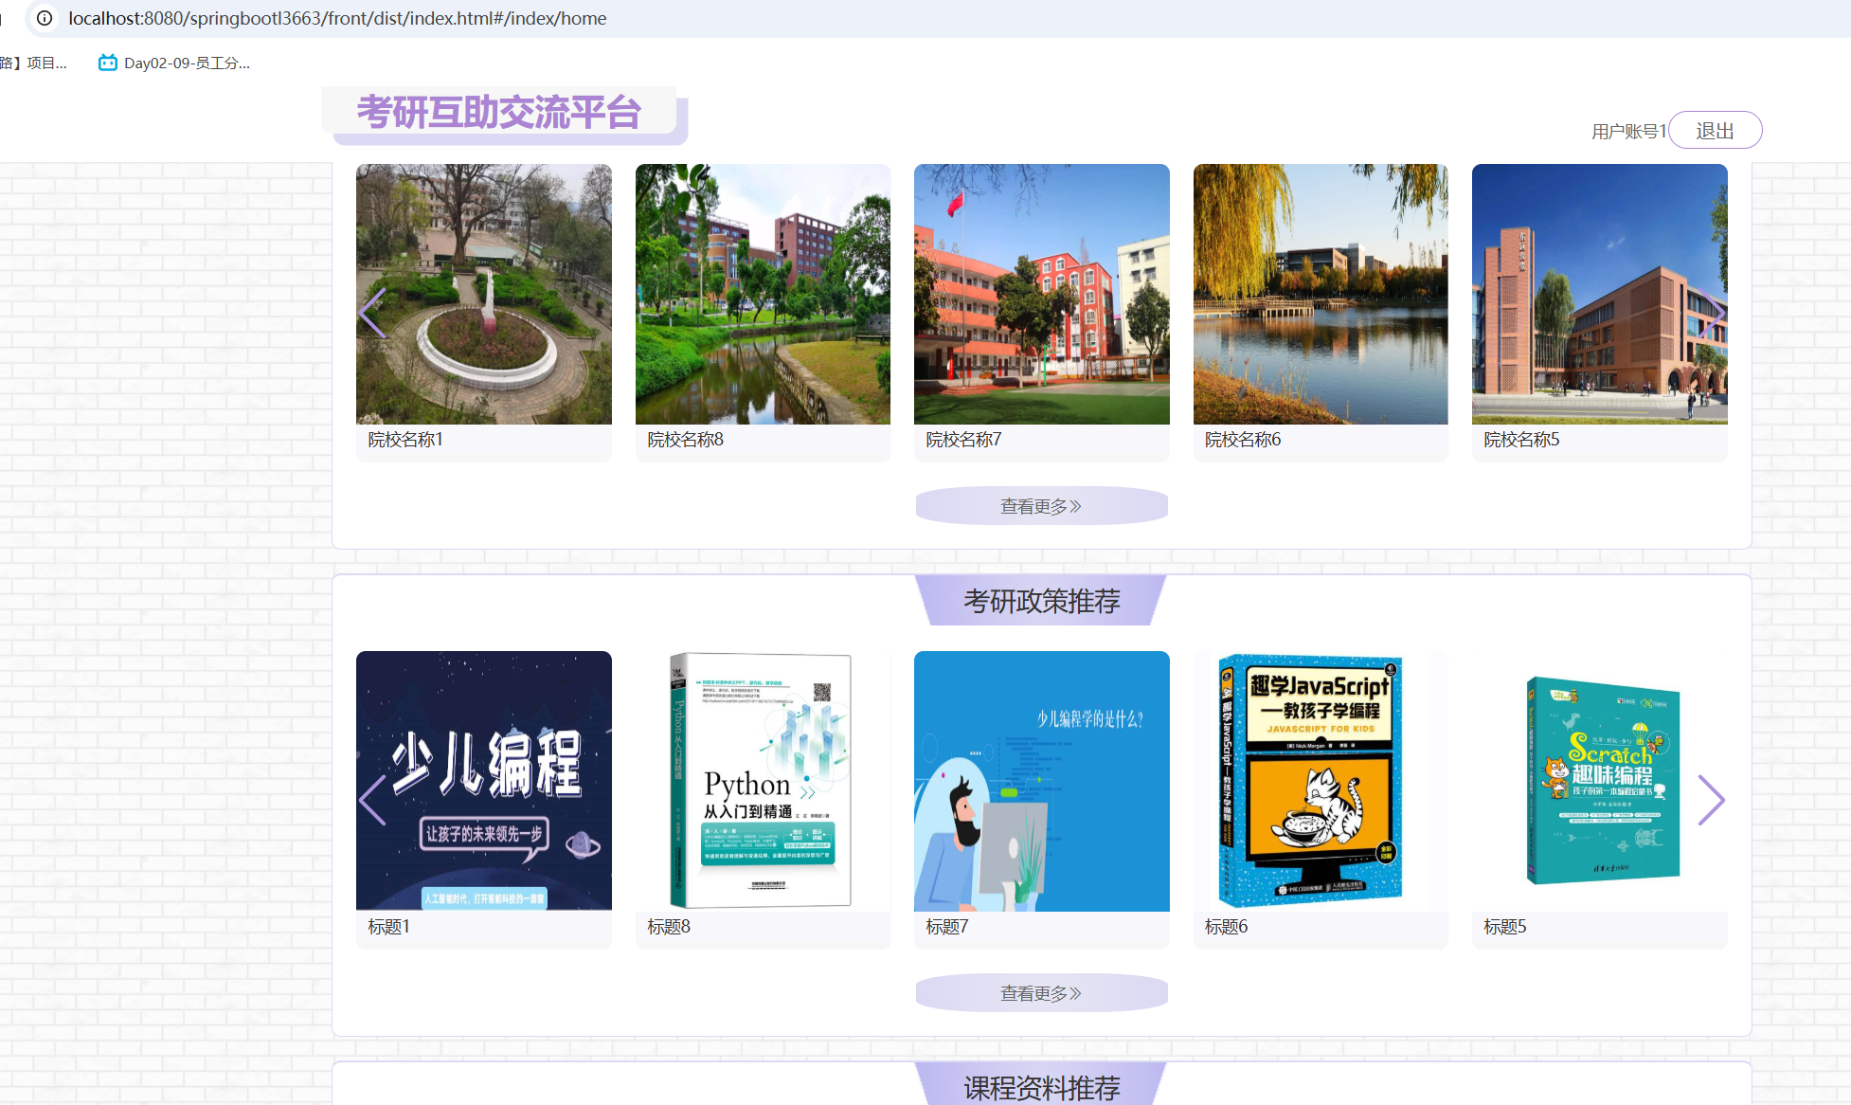Open the 院校名称7 school image
This screenshot has width=1851, height=1105.
(x=1041, y=294)
